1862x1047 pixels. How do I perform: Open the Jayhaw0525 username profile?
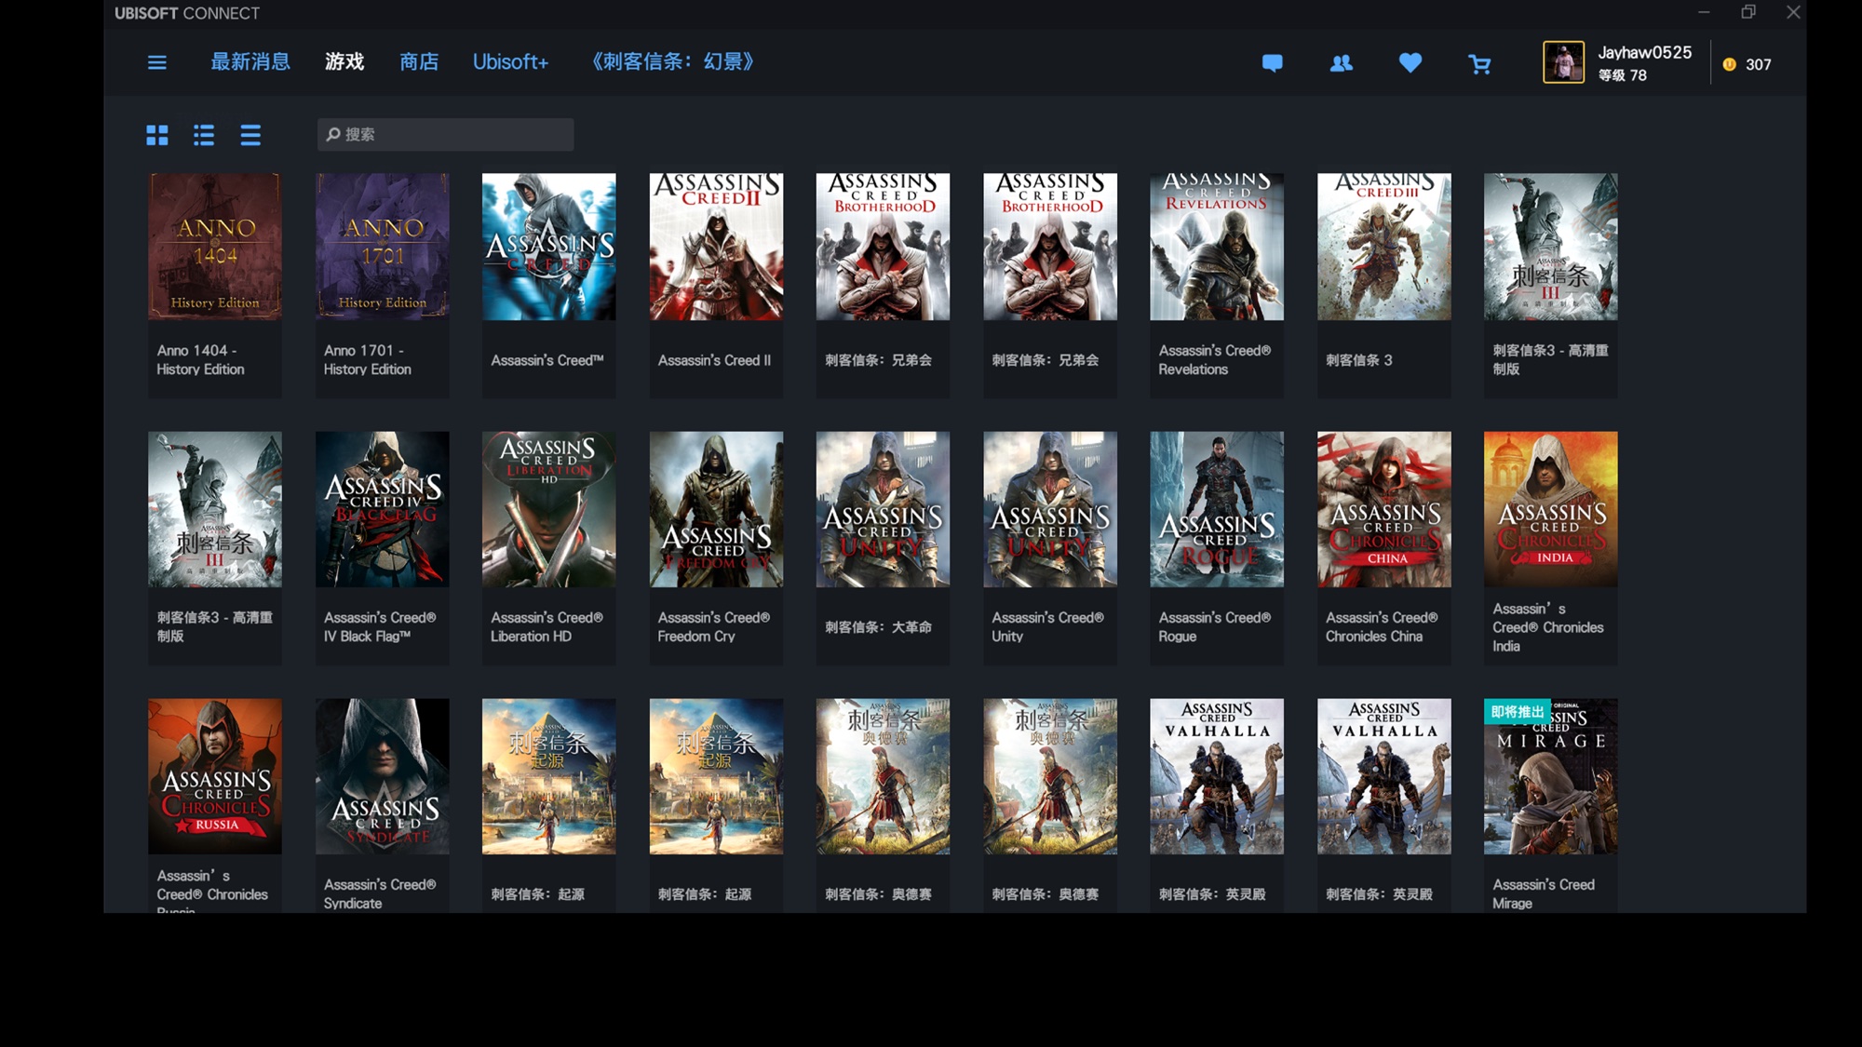pyautogui.click(x=1645, y=52)
